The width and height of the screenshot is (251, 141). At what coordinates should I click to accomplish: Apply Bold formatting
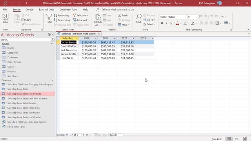[162, 23]
